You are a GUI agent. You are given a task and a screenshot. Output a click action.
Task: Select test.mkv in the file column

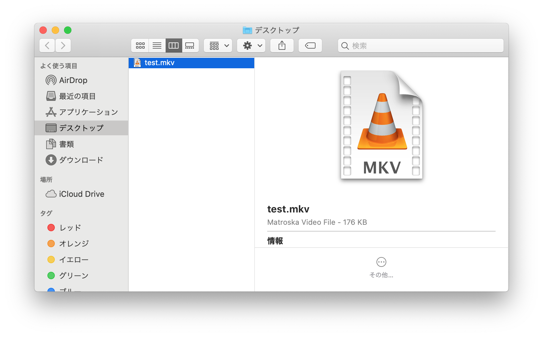tap(191, 63)
